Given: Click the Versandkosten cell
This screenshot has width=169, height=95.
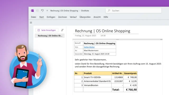Looking at the screenshot, I should coord(97,85).
